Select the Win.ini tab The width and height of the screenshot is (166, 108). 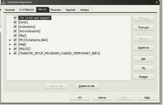click(x=43, y=10)
